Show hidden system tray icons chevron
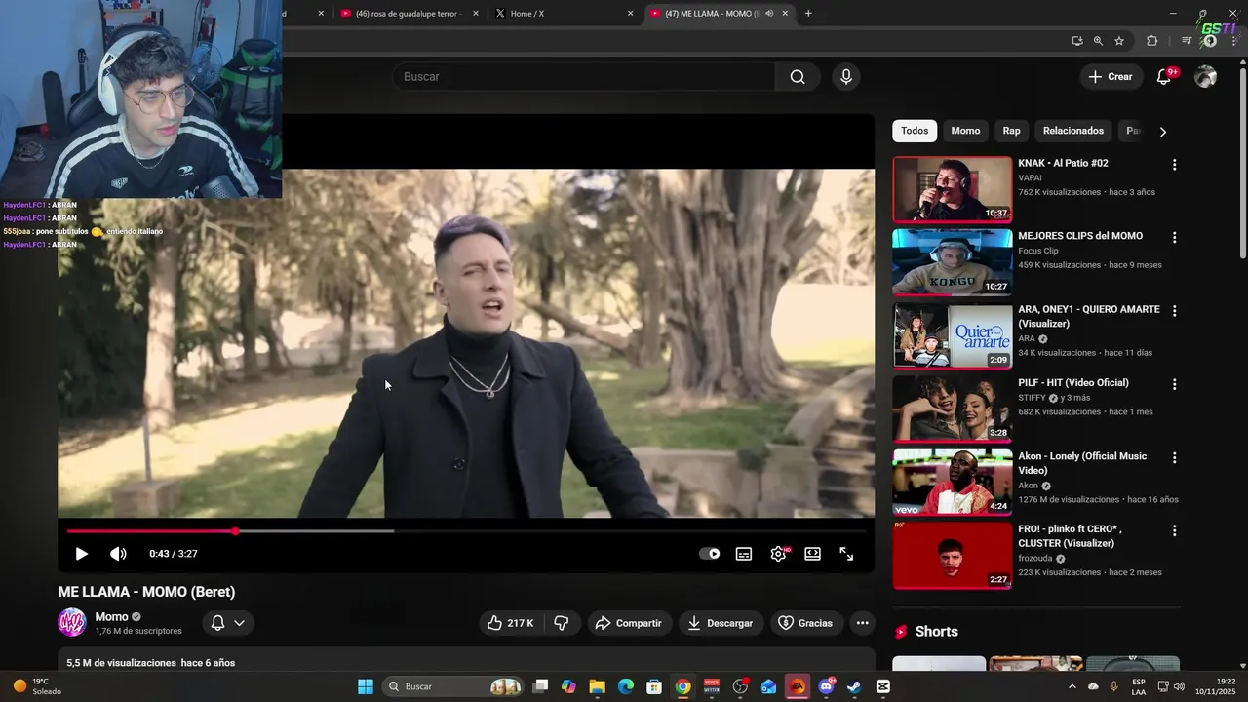Viewport: 1248px width, 702px height. (x=1072, y=686)
